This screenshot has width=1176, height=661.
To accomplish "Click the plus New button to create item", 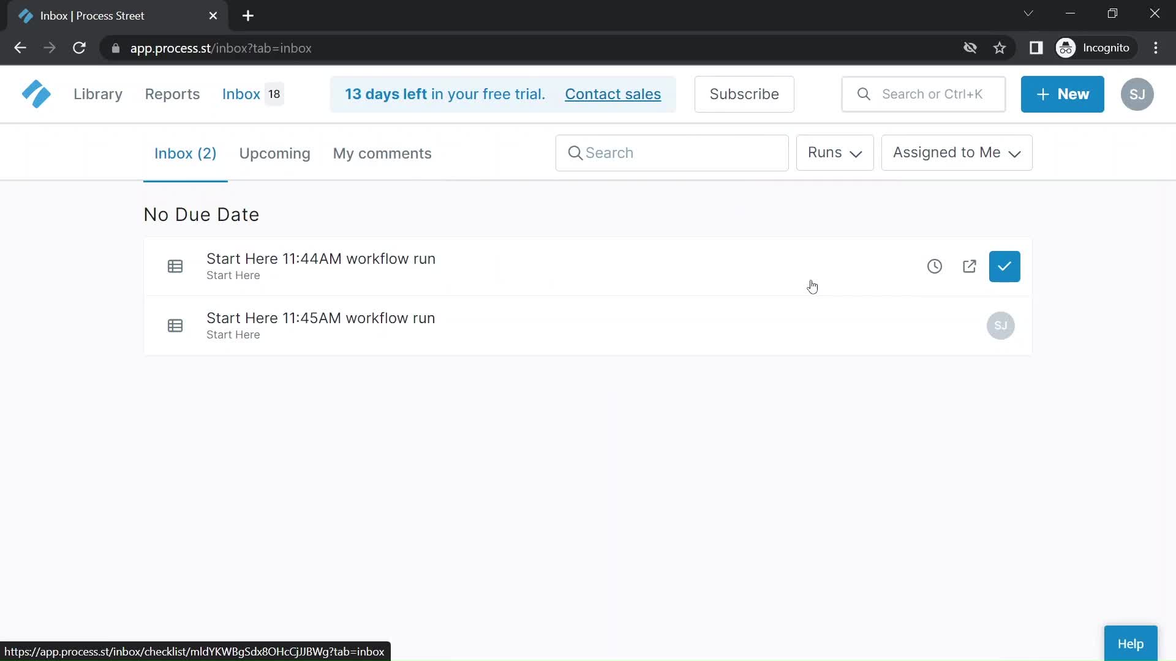I will (x=1062, y=94).
